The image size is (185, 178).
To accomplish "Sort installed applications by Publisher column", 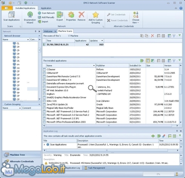I will 112,66.
